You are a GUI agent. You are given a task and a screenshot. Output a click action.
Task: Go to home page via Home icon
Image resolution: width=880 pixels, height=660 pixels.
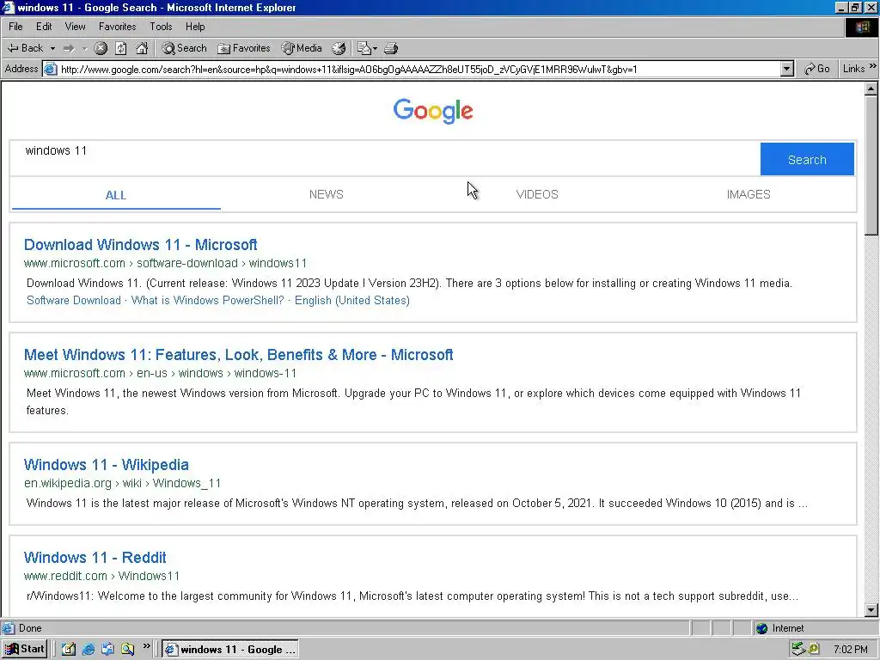(142, 49)
